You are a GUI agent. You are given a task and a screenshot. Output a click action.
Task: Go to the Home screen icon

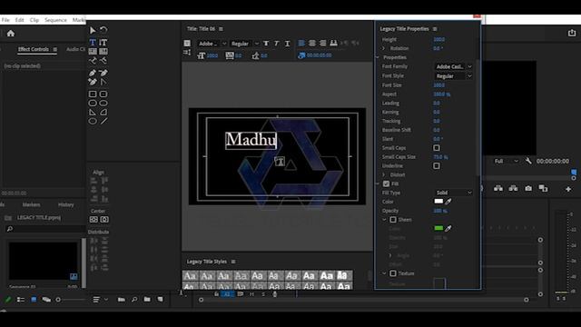click(x=11, y=34)
